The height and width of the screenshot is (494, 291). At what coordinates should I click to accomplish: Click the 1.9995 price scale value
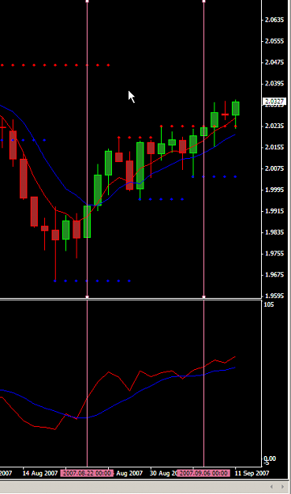[x=274, y=190]
